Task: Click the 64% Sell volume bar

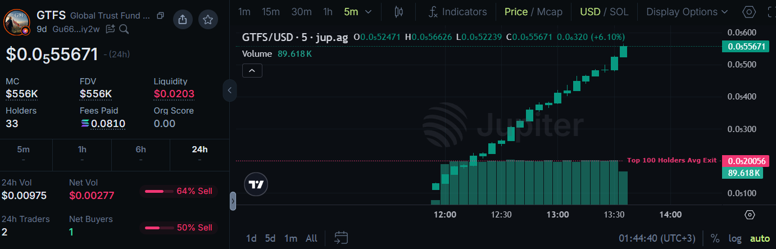Action: [179, 191]
